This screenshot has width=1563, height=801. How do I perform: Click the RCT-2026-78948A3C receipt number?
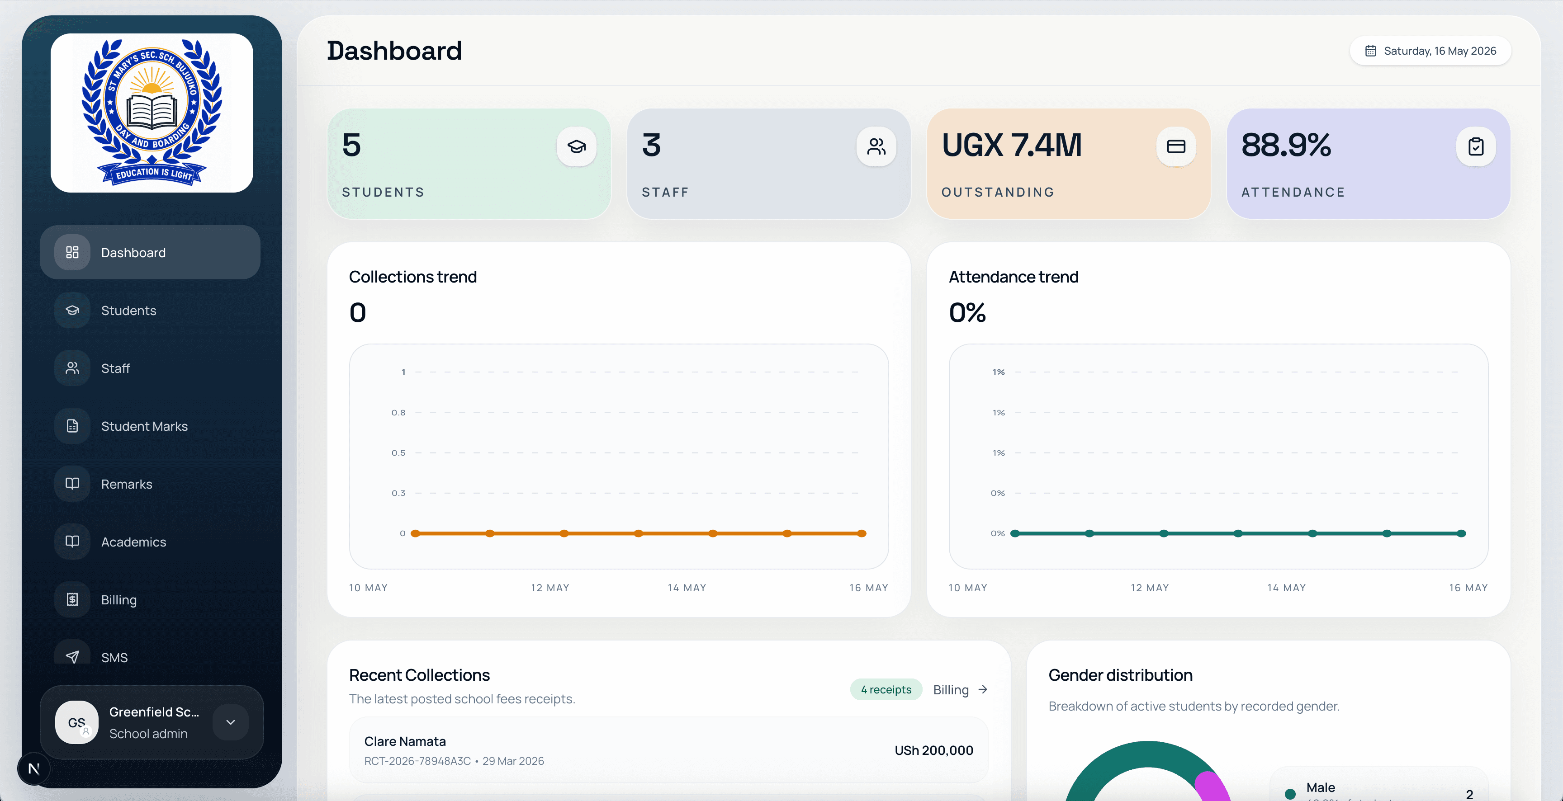417,761
